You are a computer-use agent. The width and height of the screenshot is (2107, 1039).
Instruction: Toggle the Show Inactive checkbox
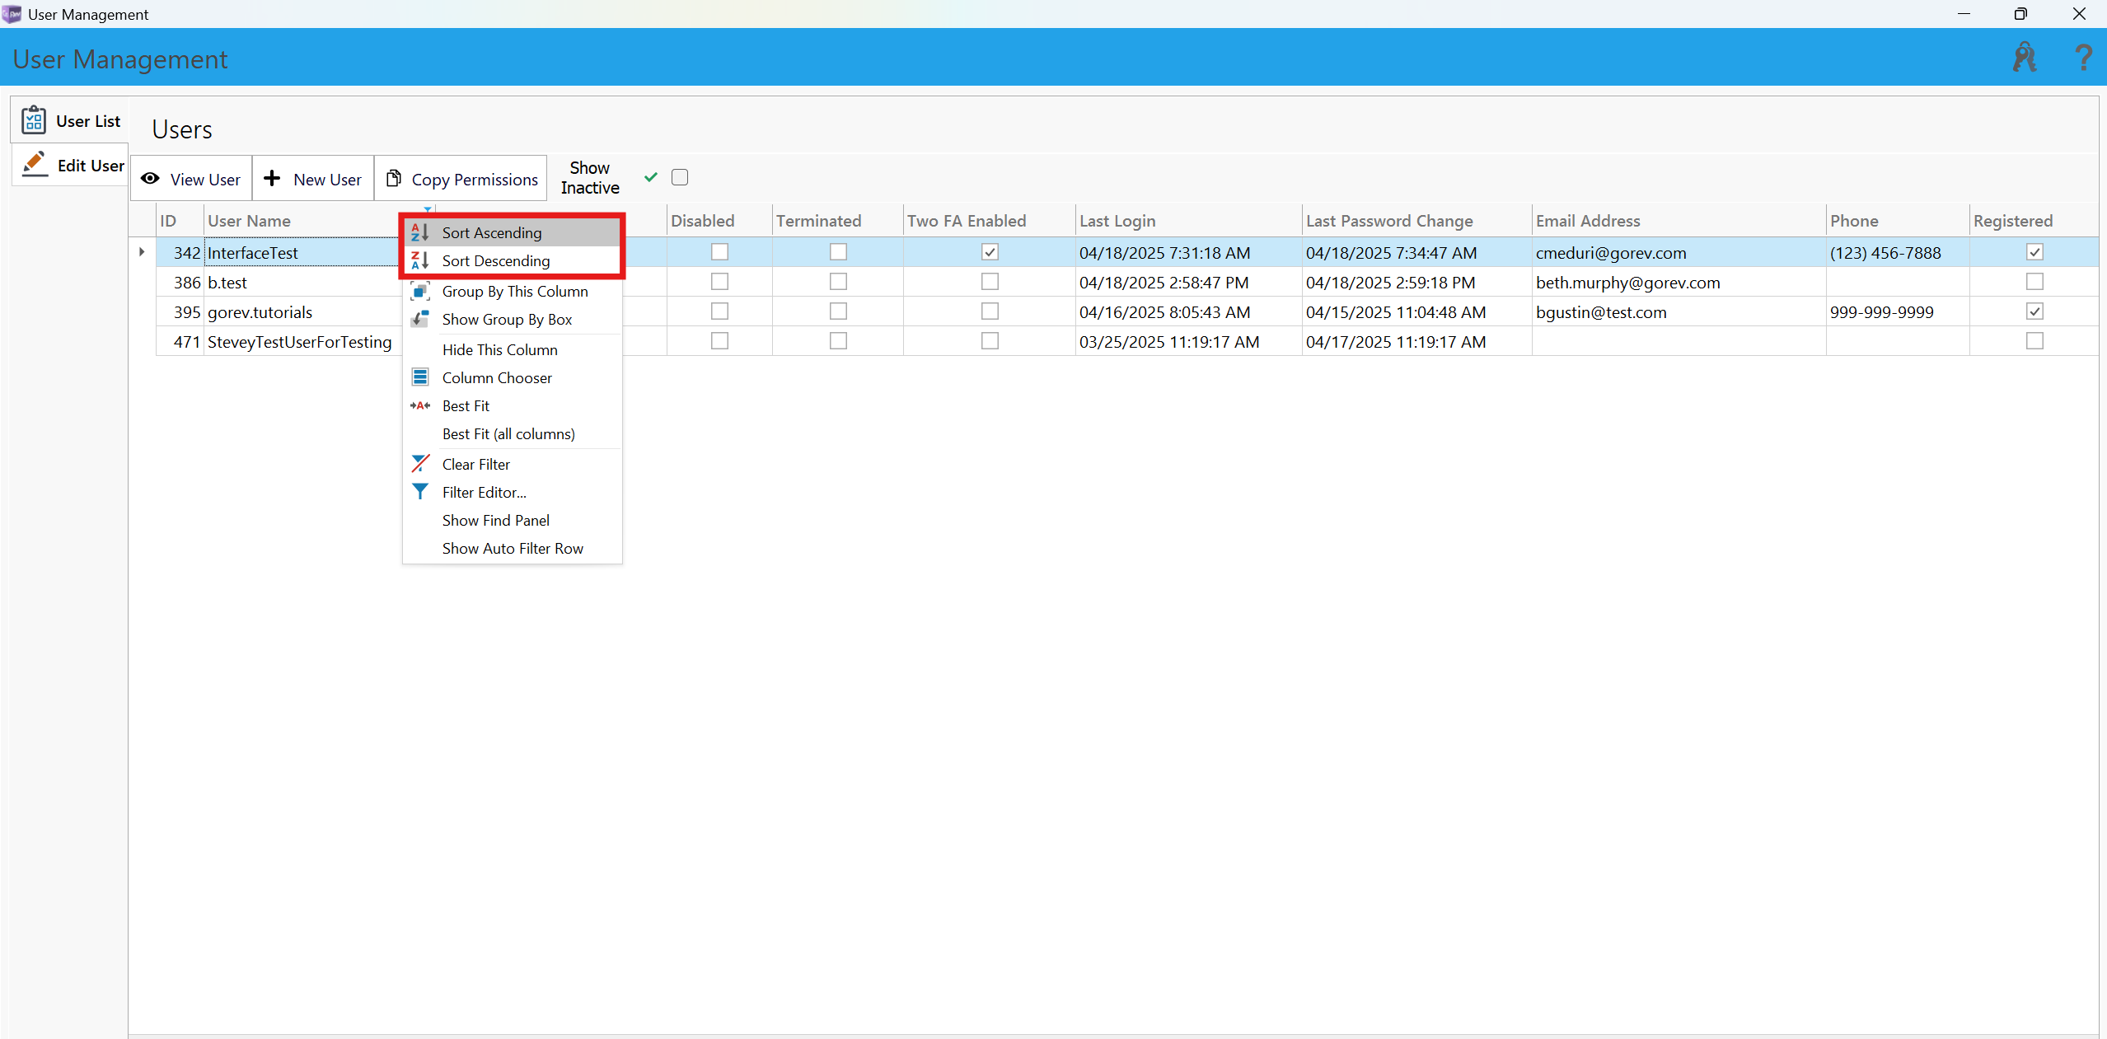(x=680, y=177)
